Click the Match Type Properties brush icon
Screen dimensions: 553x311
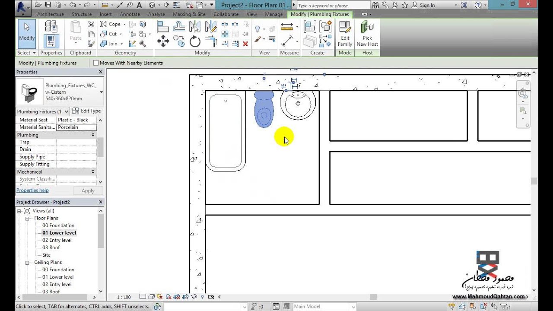[x=91, y=44]
